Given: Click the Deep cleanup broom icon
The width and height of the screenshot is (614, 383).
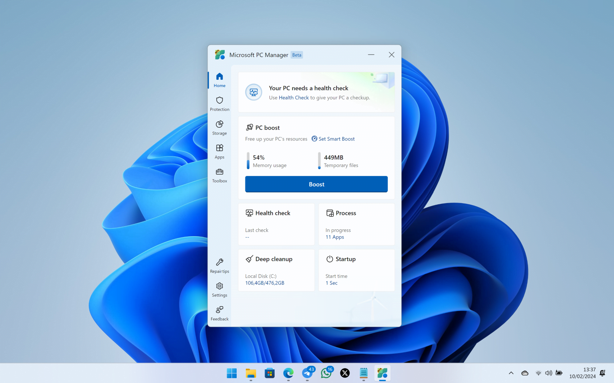Looking at the screenshot, I should 249,259.
